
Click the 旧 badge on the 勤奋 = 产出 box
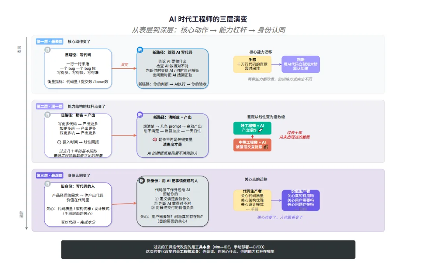coord(48,115)
